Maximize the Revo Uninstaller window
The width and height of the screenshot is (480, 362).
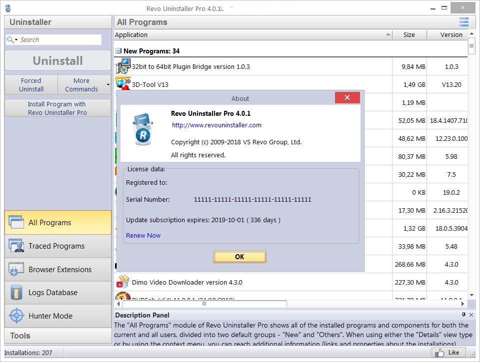tap(444, 8)
